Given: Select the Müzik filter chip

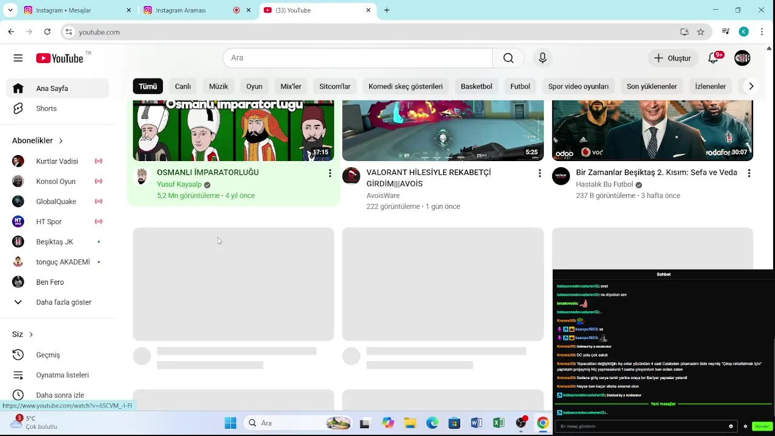Looking at the screenshot, I should point(219,87).
